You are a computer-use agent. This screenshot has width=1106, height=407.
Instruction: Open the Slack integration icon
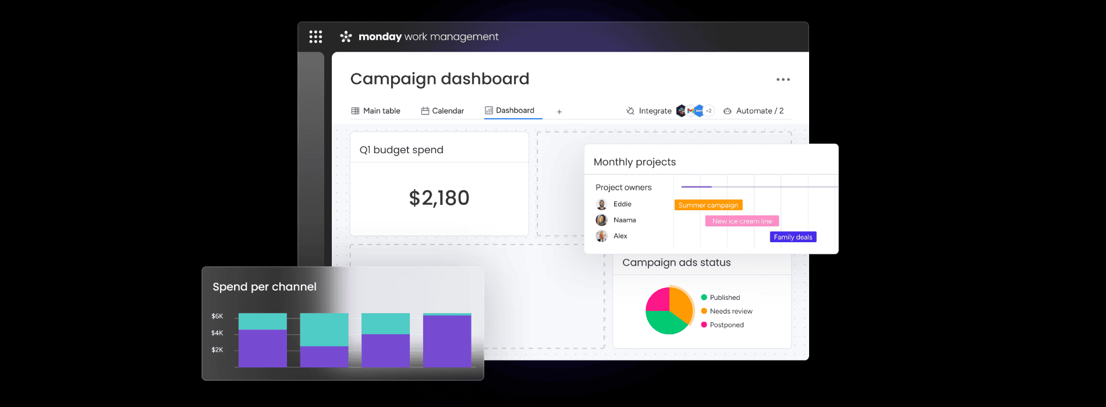coord(680,111)
